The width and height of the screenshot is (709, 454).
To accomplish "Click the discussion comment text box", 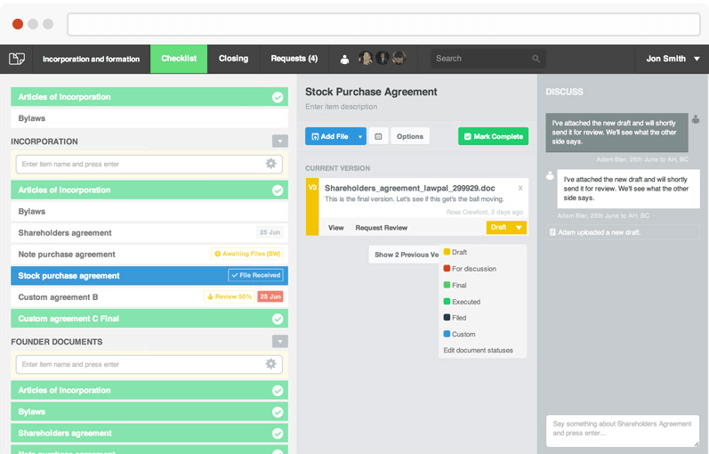I will 622,431.
